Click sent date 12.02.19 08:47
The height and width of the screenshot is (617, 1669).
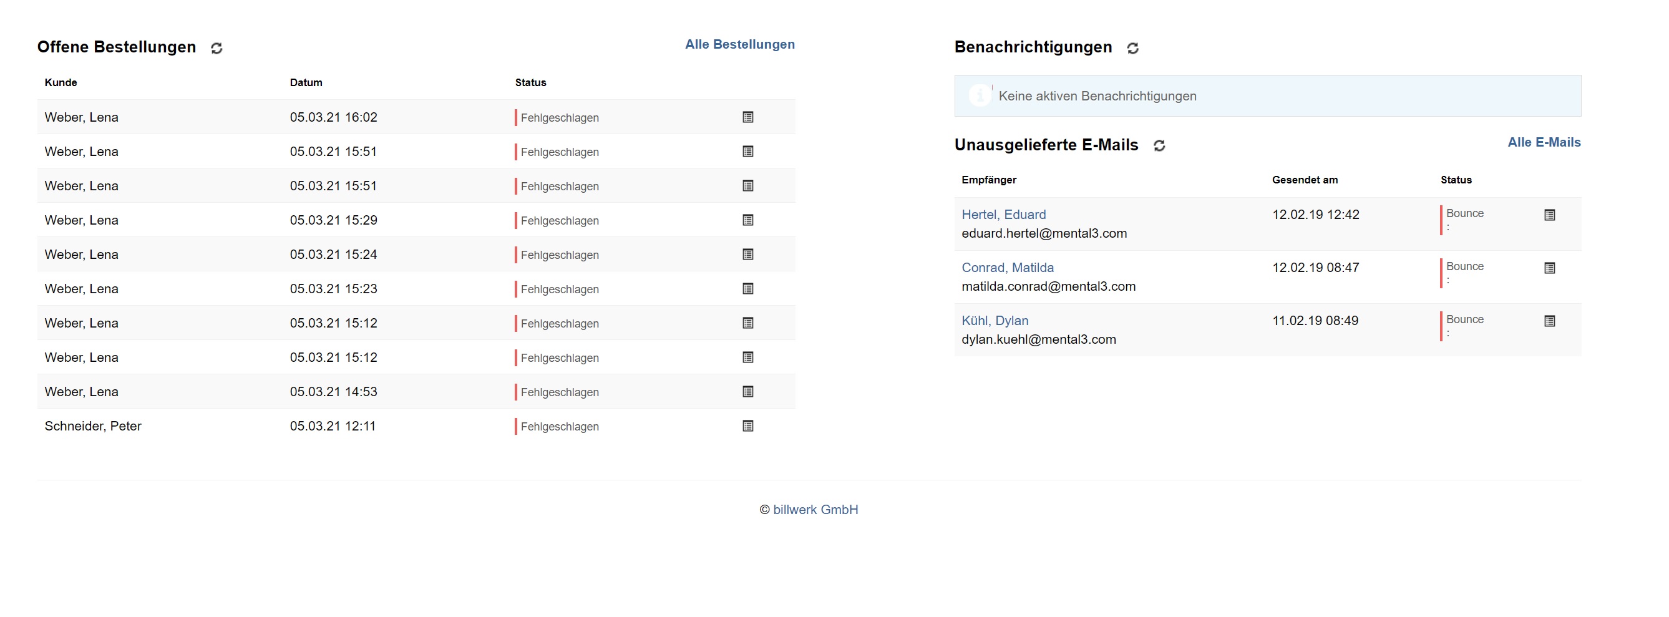tap(1316, 268)
